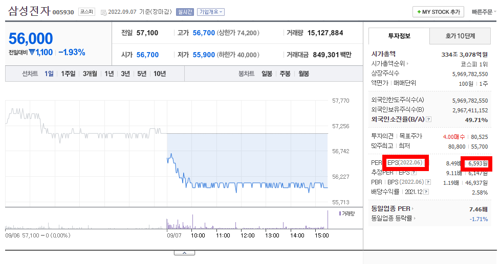500x264 pixels.
Task: Click the 외국인보유주식수 value 2,967,411,152
Action: pos(470,110)
